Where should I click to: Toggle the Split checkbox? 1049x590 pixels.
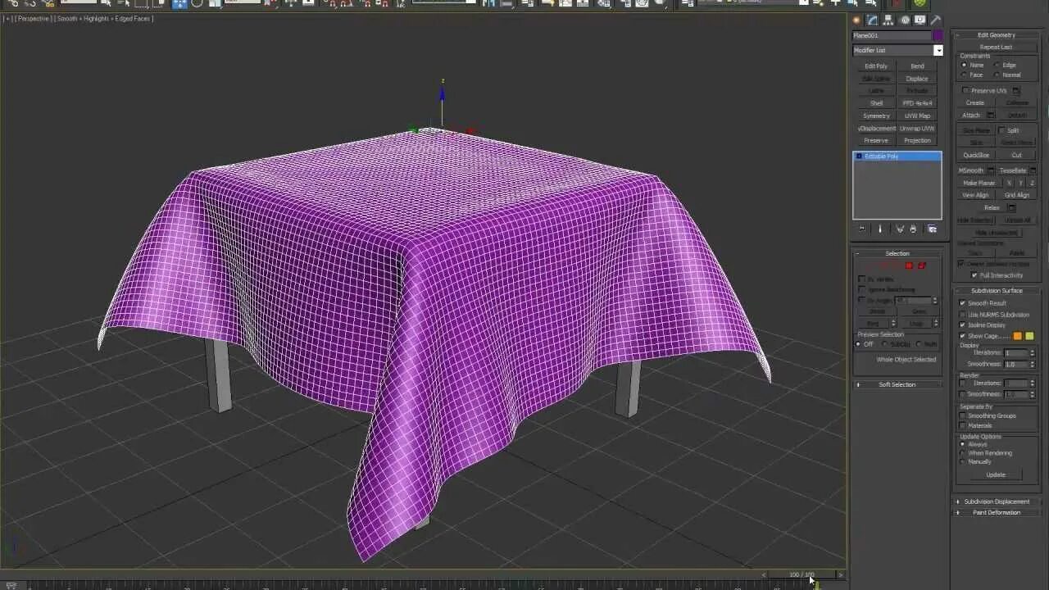(1002, 130)
